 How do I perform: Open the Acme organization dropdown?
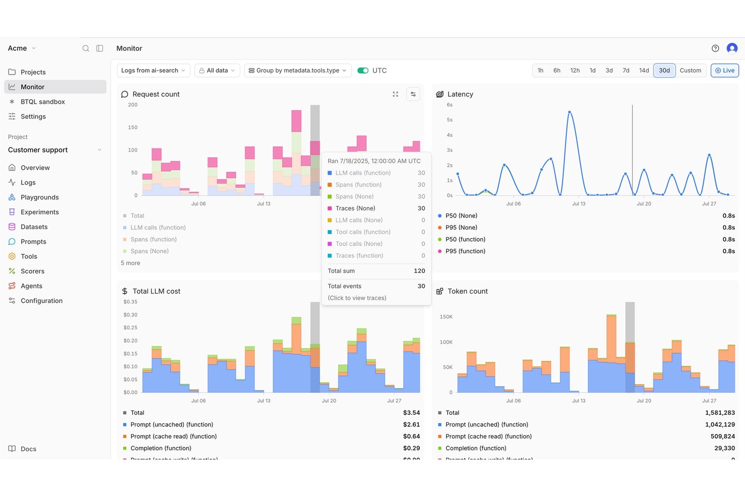point(22,48)
